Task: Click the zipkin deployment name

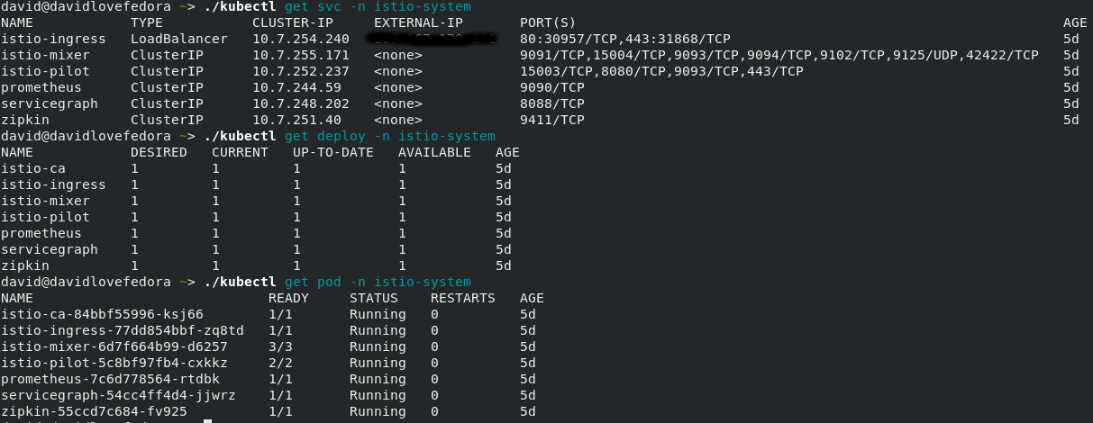Action: point(25,265)
